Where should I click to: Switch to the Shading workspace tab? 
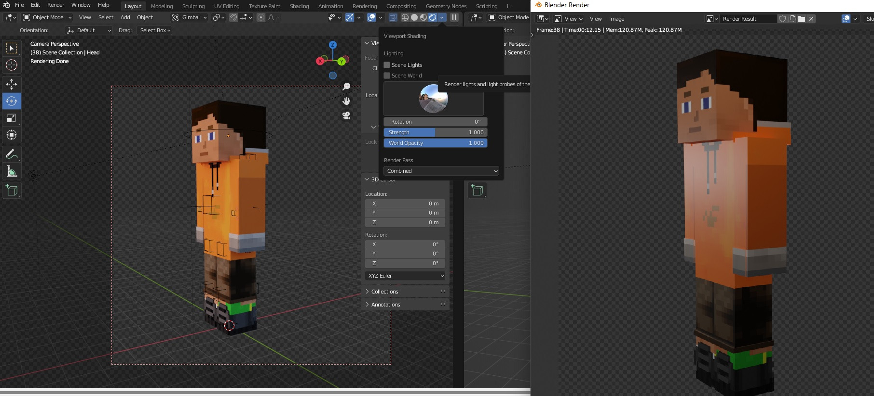coord(299,6)
